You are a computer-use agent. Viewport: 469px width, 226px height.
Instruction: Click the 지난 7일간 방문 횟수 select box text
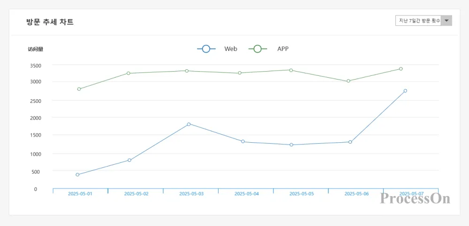[418, 21]
